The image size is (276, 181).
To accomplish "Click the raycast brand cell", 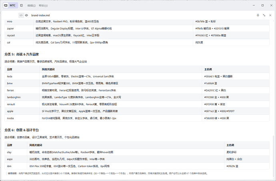I will pyautogui.click(x=19, y=35).
